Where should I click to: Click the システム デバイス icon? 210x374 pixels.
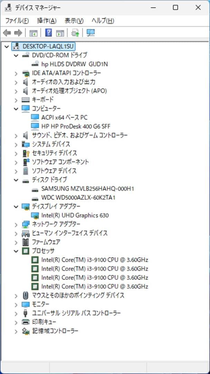pos(26,144)
